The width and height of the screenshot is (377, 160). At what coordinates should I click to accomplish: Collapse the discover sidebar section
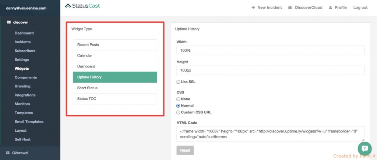(x=21, y=22)
